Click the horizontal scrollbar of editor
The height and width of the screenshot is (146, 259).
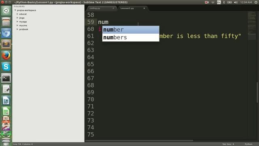139,141
